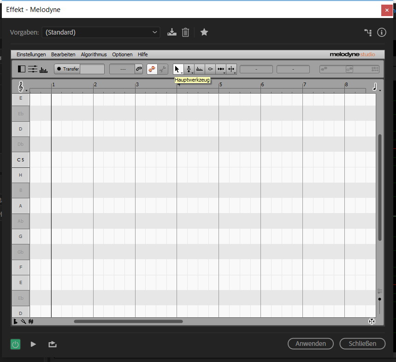Click the auto-scroll icon bottom right
Viewport: 396px width, 362px height.
click(372, 321)
